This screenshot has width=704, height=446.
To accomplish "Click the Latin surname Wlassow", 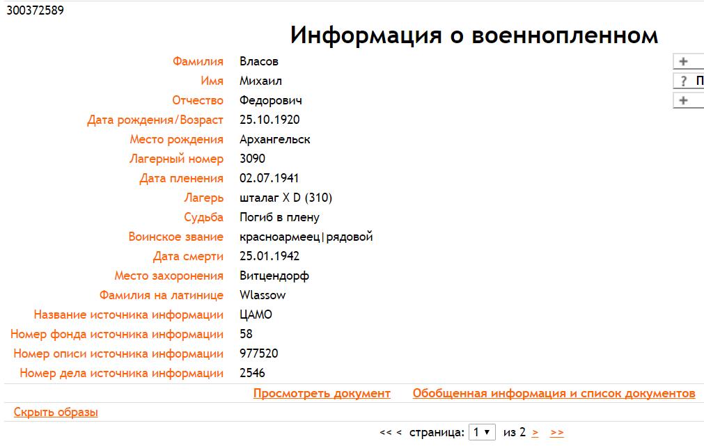I will click(263, 295).
